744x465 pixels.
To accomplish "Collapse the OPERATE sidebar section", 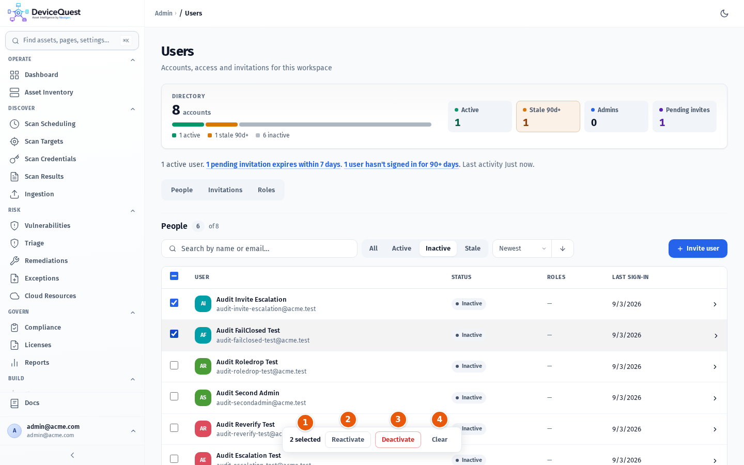I will 133,60.
